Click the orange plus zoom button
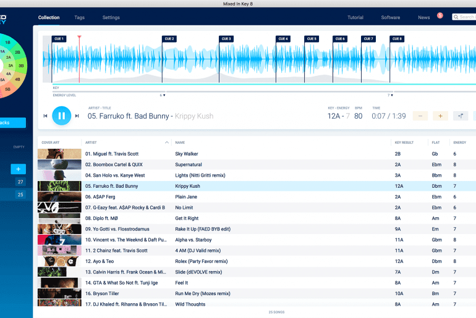Viewport: 476px width, 318px height. [440, 115]
